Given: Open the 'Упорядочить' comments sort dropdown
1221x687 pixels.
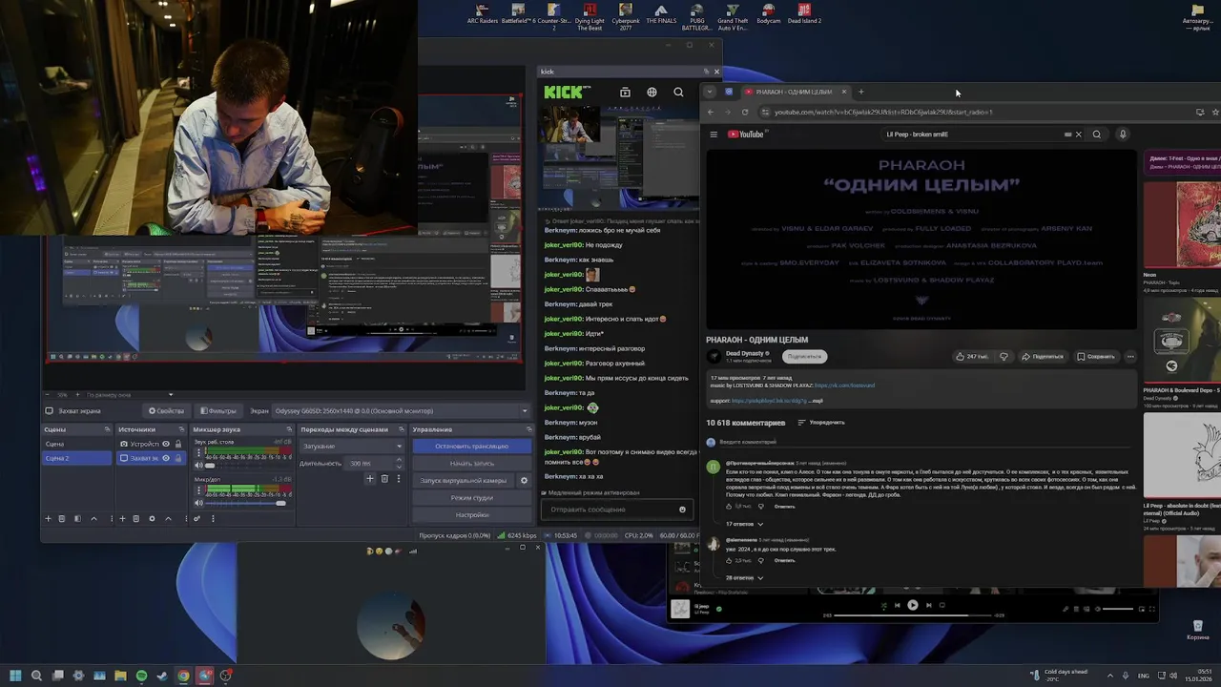Looking at the screenshot, I should tap(821, 422).
